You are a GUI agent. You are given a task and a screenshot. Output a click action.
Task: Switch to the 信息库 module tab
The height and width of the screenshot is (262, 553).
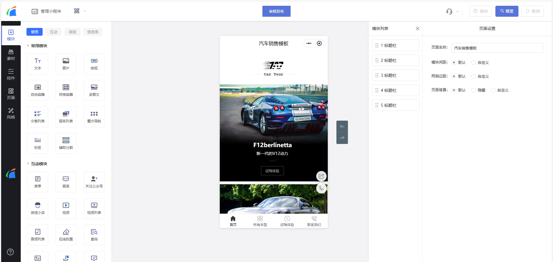(x=93, y=32)
